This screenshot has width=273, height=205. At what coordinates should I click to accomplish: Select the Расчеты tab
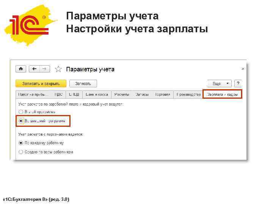click(122, 95)
